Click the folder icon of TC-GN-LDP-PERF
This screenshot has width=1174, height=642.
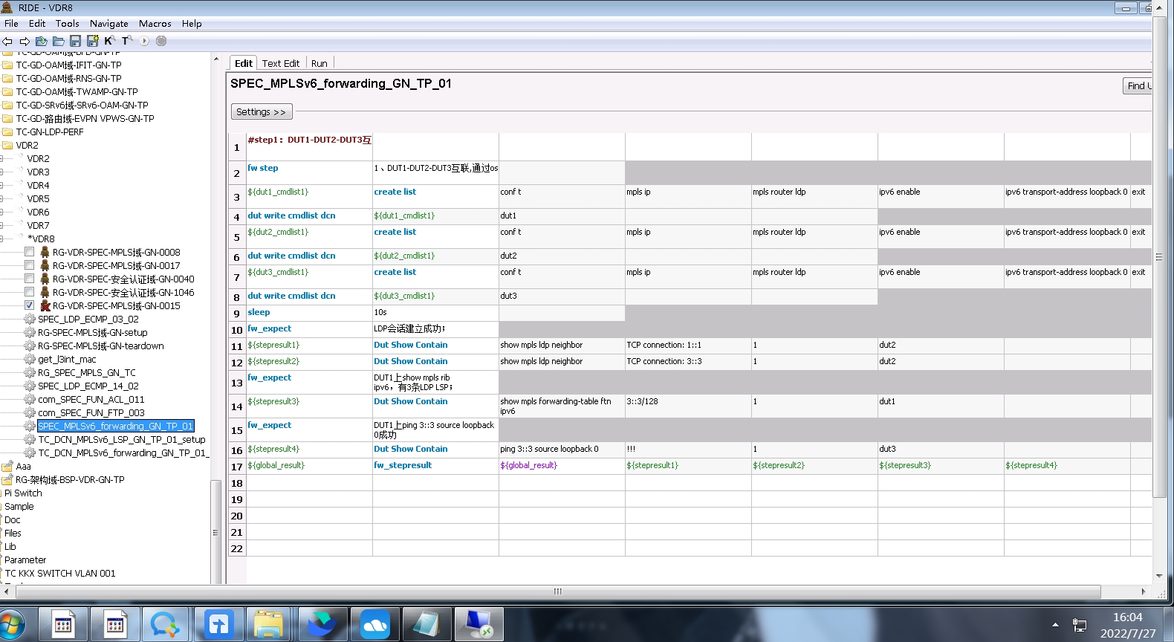(x=7, y=132)
